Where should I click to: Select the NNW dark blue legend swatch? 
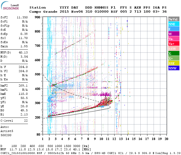coord(174,68)
